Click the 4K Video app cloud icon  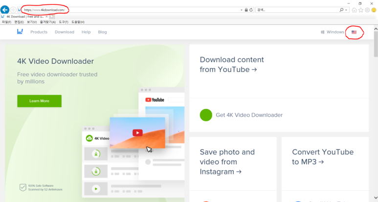click(89, 138)
